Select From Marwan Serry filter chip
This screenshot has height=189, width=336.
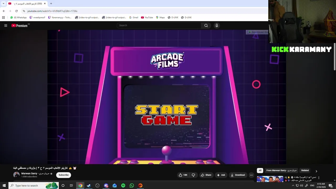point(281,170)
